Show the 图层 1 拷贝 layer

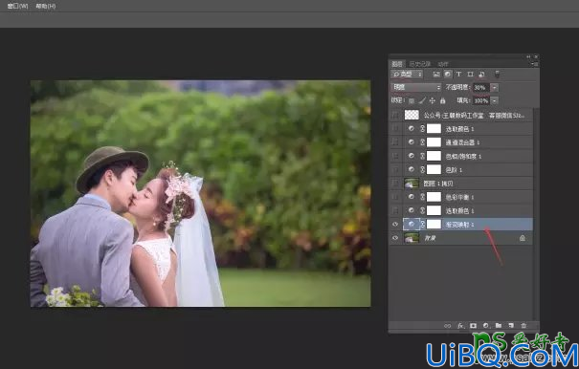click(395, 183)
